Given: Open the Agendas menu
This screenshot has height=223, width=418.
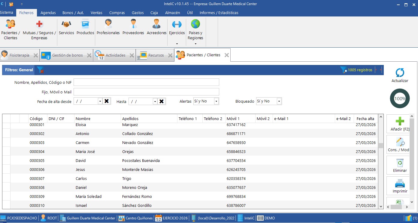Looking at the screenshot, I should pos(48,13).
